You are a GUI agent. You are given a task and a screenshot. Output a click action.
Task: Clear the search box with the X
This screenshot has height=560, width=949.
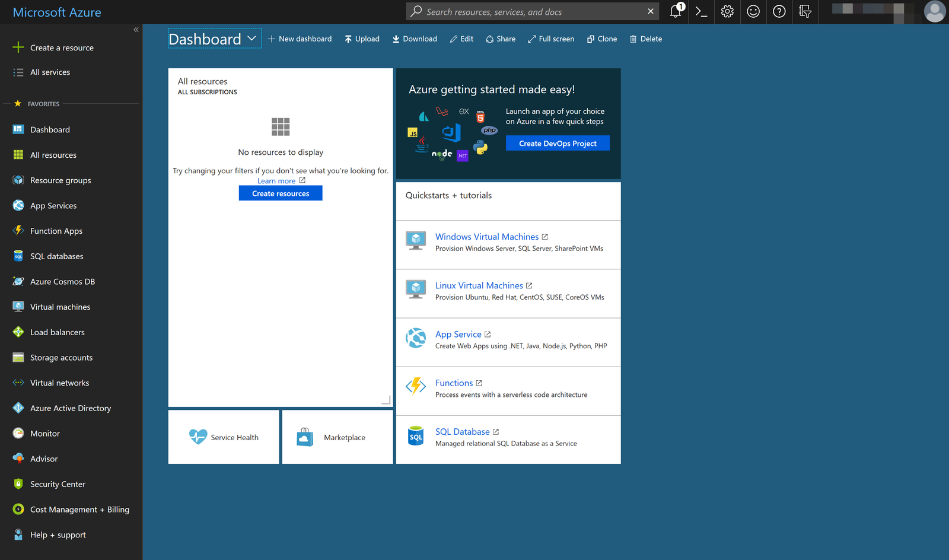650,11
